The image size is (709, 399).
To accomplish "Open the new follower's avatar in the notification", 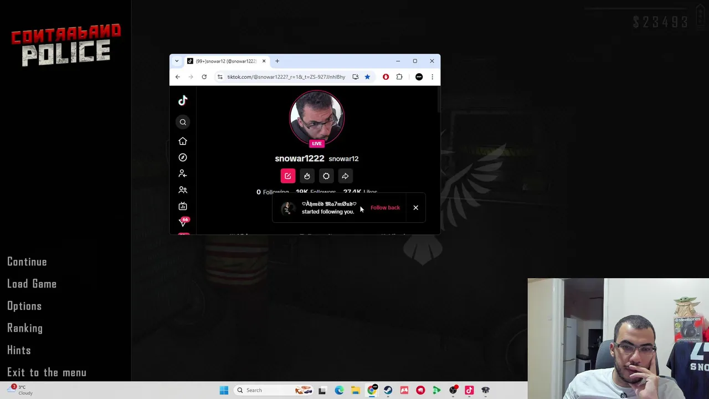I will click(x=287, y=208).
